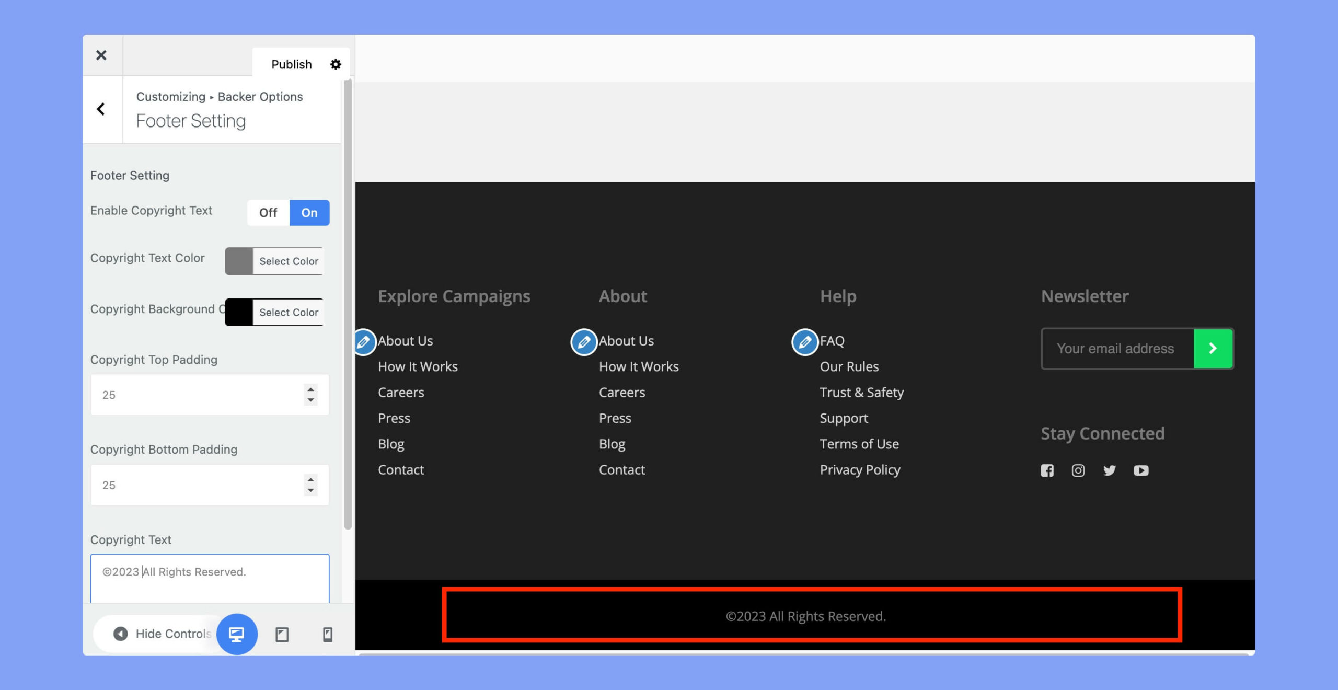Click the edit icon next to second About Us
Viewport: 1338px width, 690px height.
point(584,341)
